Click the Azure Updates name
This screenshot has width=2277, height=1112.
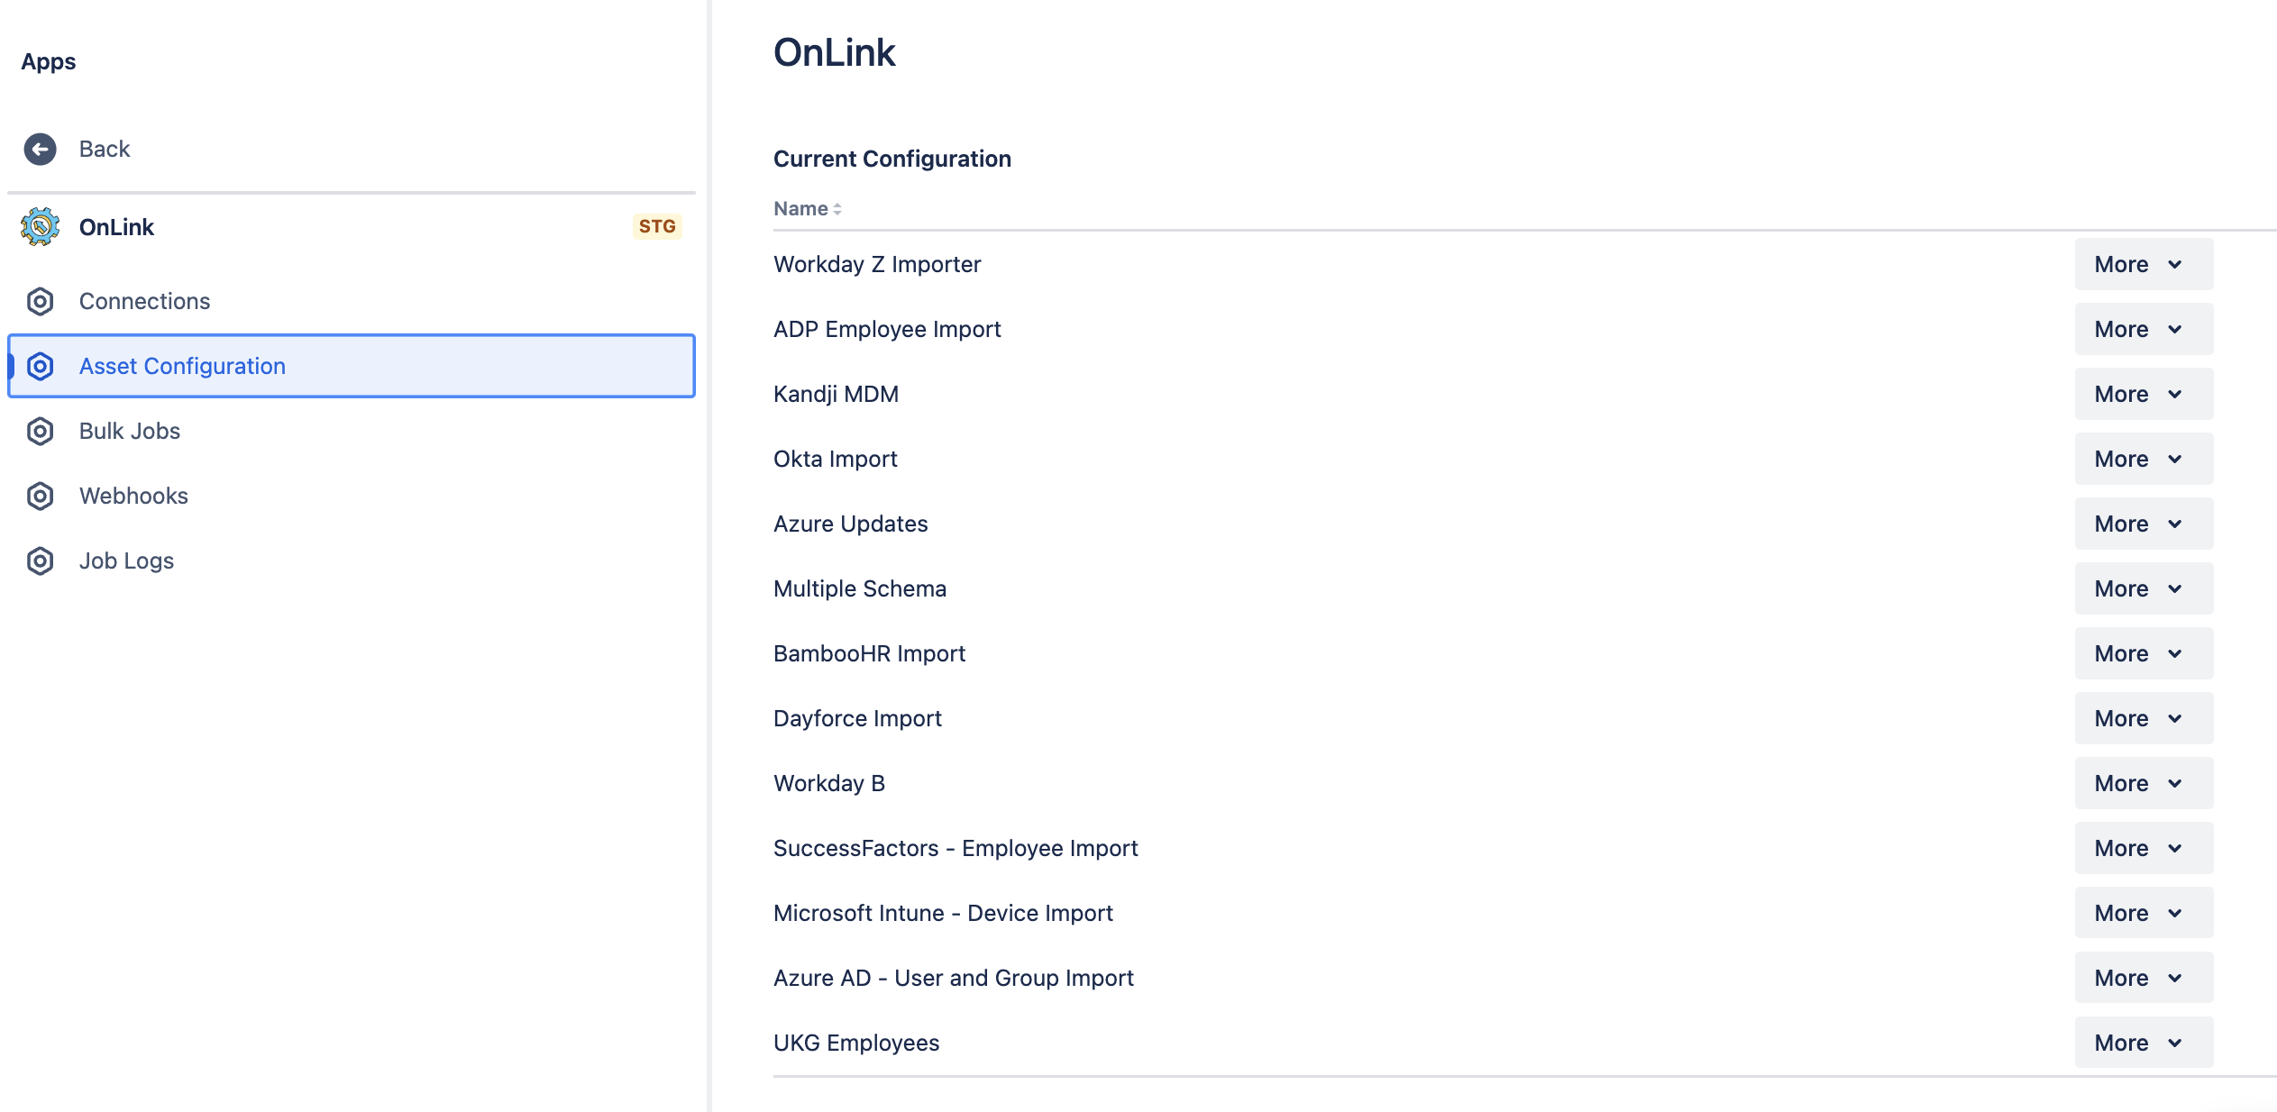[x=850, y=524]
